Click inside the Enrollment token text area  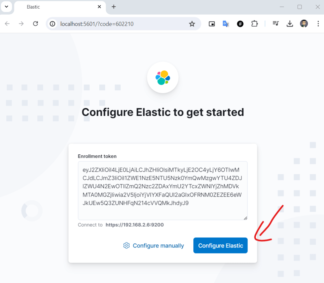click(162, 190)
